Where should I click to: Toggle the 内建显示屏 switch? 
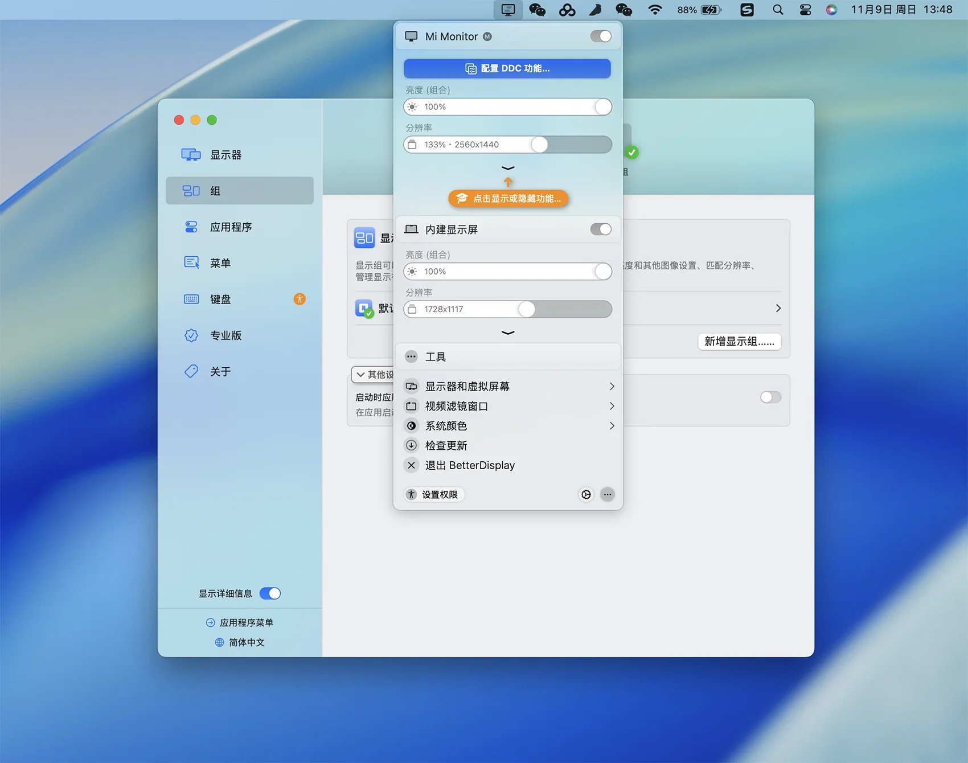point(600,229)
